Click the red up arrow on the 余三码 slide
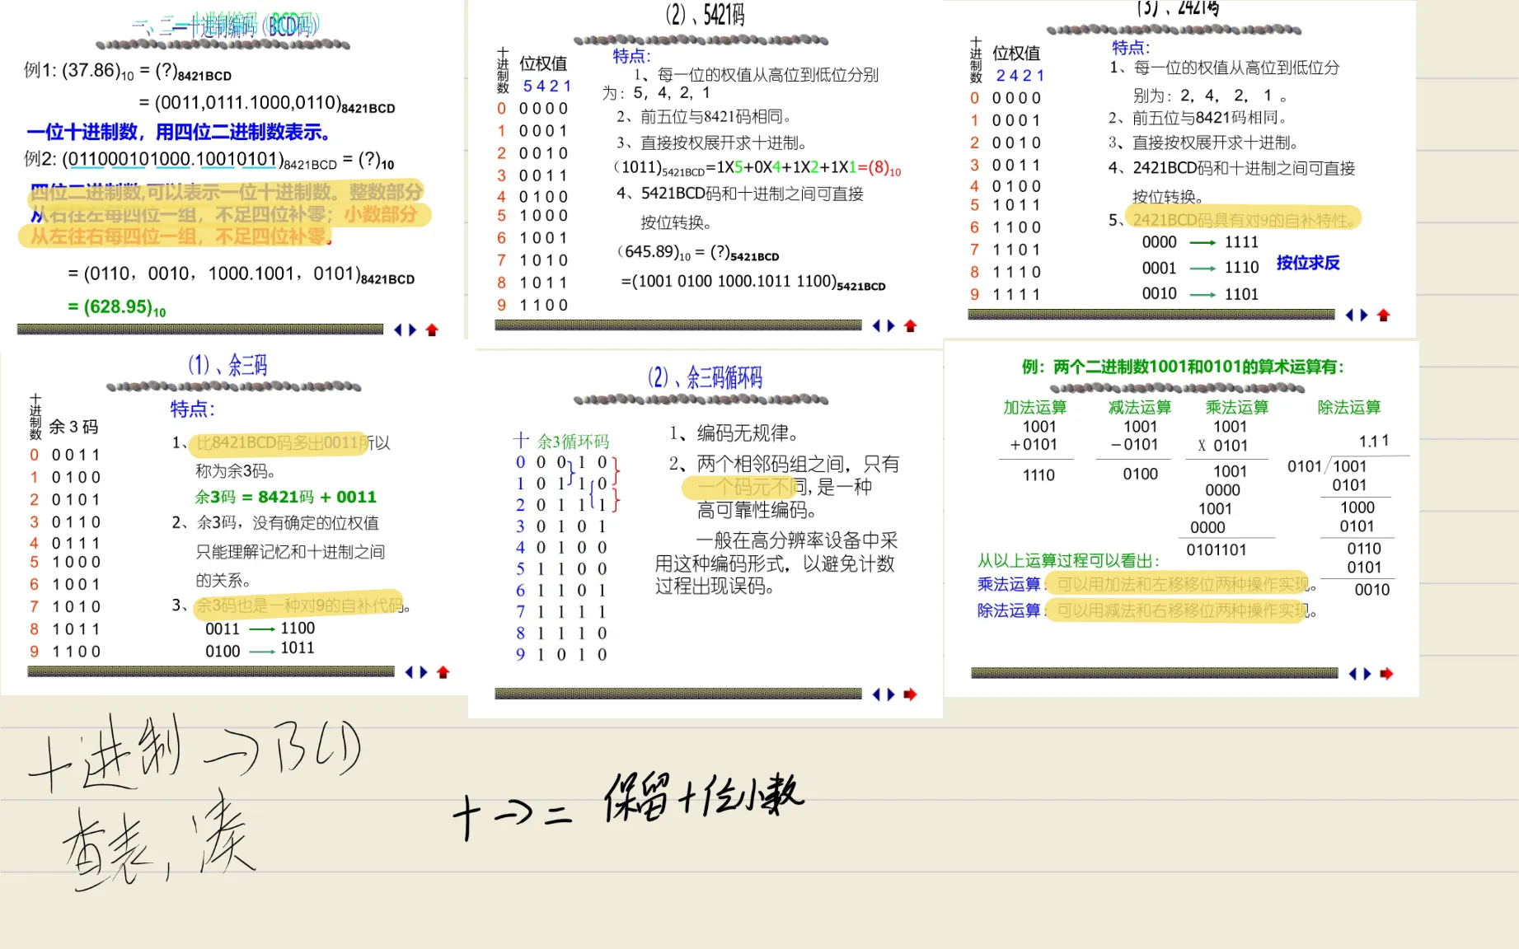The height and width of the screenshot is (949, 1519). tap(443, 672)
